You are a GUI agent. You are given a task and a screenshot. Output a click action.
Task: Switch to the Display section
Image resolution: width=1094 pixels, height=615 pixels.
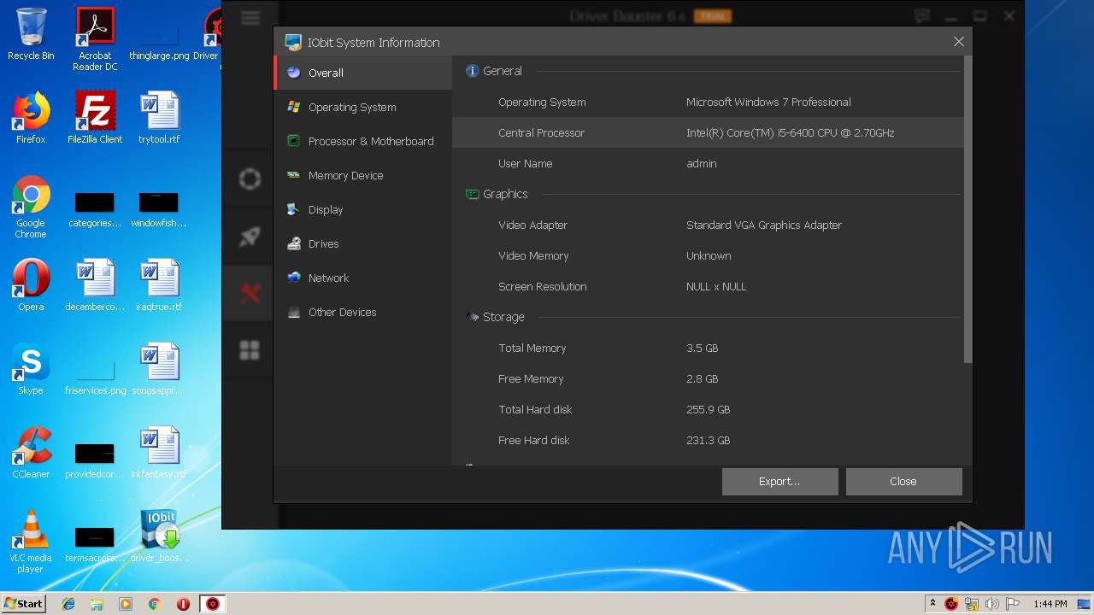click(x=363, y=209)
